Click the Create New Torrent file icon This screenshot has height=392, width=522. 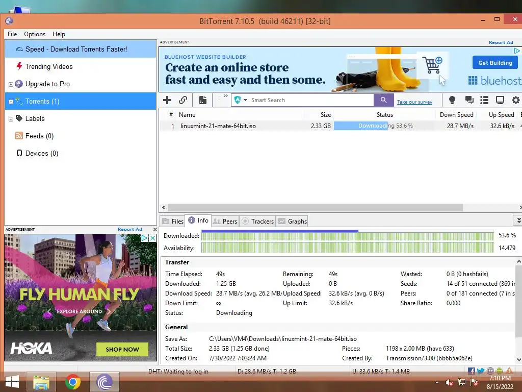[203, 100]
